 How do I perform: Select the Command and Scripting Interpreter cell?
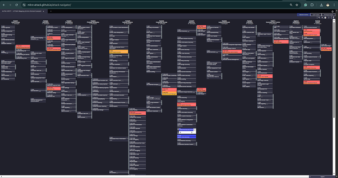(38, 38)
